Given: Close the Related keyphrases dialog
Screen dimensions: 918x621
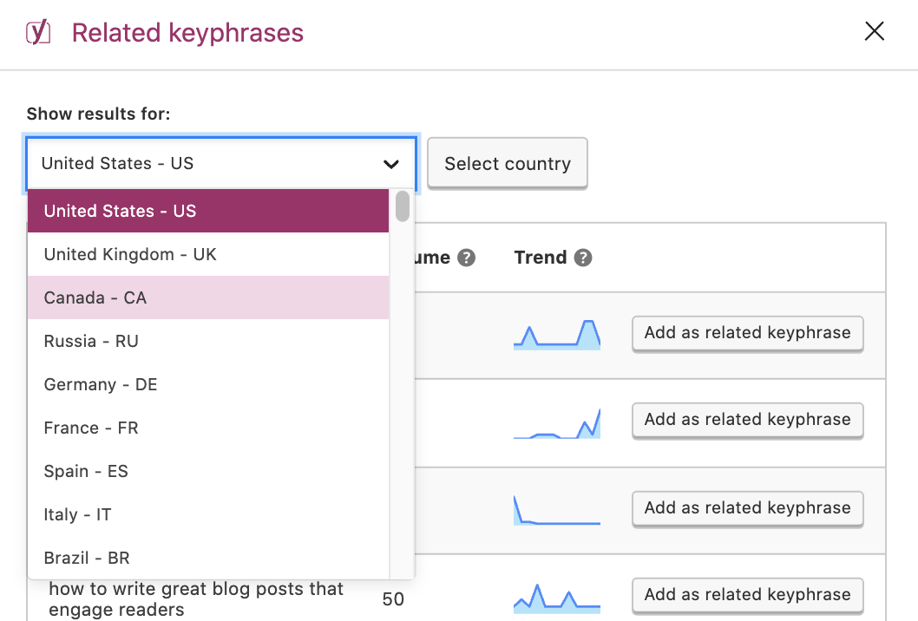Looking at the screenshot, I should point(874,30).
